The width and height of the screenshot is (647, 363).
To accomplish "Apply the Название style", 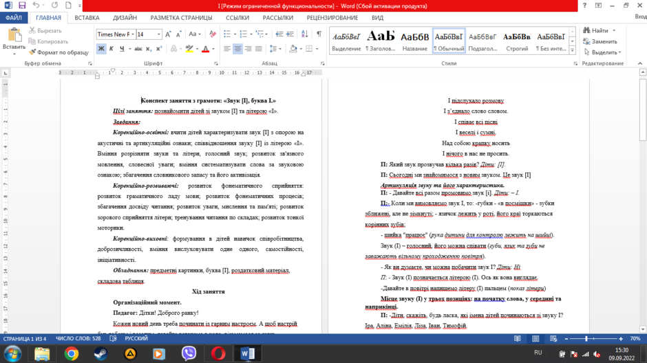I will 414,41.
